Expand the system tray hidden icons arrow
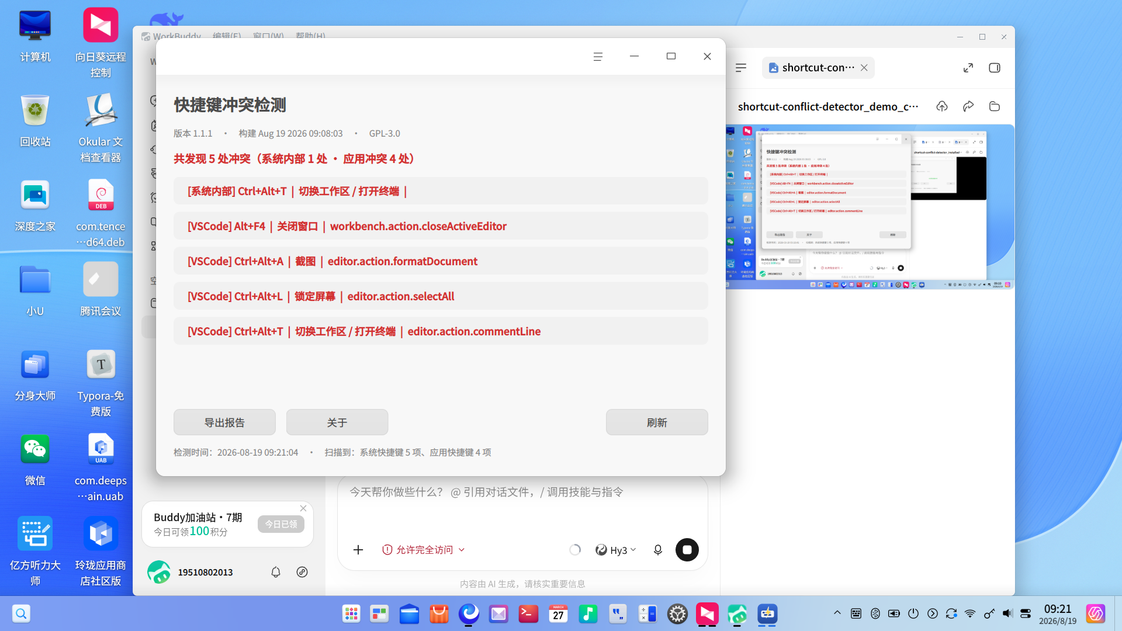The image size is (1122, 631). click(x=837, y=613)
